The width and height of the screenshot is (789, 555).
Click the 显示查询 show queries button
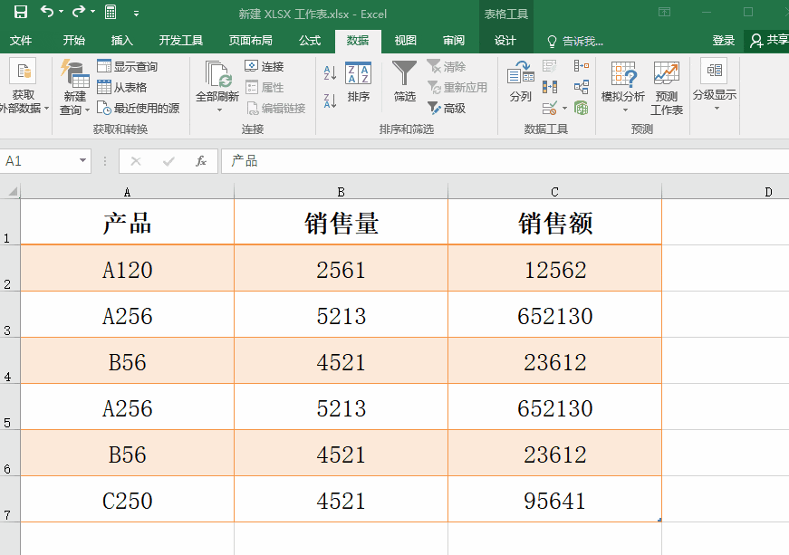(x=128, y=66)
